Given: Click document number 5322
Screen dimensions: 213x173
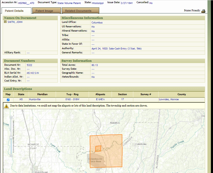Looking at the screenshot, I should (30, 65).
